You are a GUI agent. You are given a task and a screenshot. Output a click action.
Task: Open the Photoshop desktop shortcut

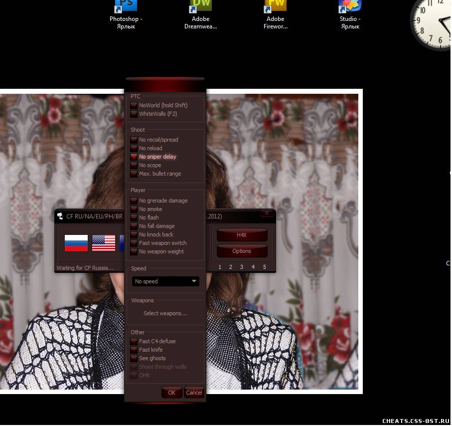[126, 7]
